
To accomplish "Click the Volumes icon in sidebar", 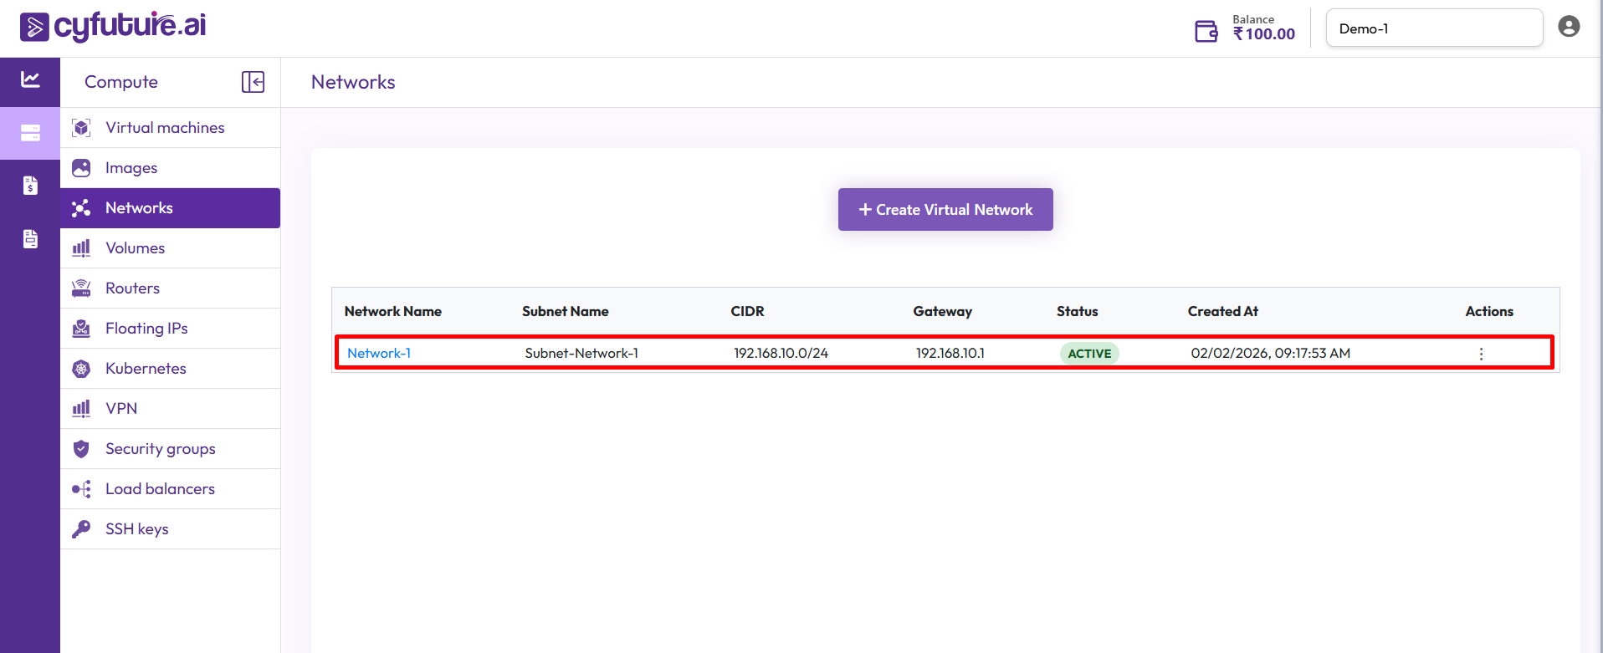I will click(x=81, y=248).
